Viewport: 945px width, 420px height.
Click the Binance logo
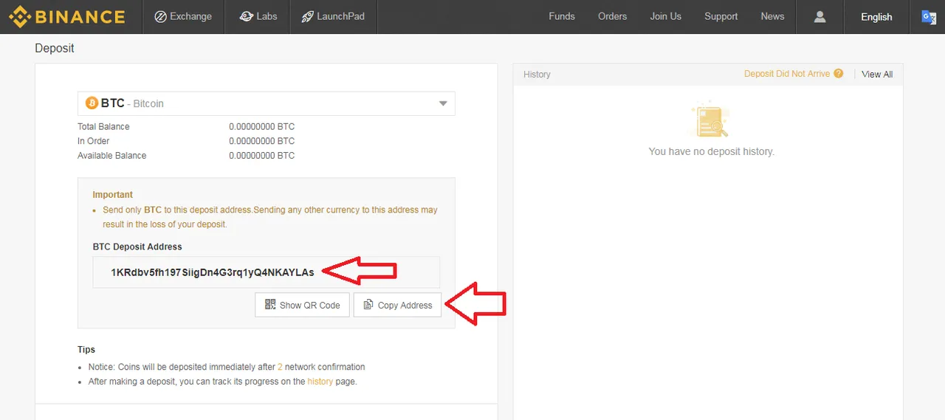[x=66, y=16]
